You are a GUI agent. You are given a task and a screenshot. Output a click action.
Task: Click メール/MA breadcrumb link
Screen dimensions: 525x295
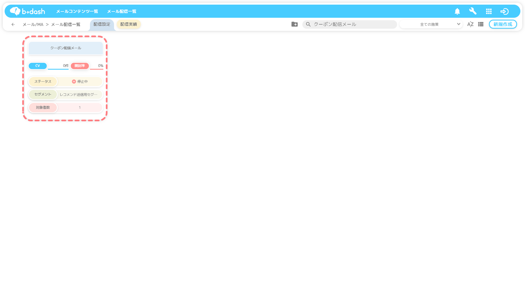coord(33,24)
